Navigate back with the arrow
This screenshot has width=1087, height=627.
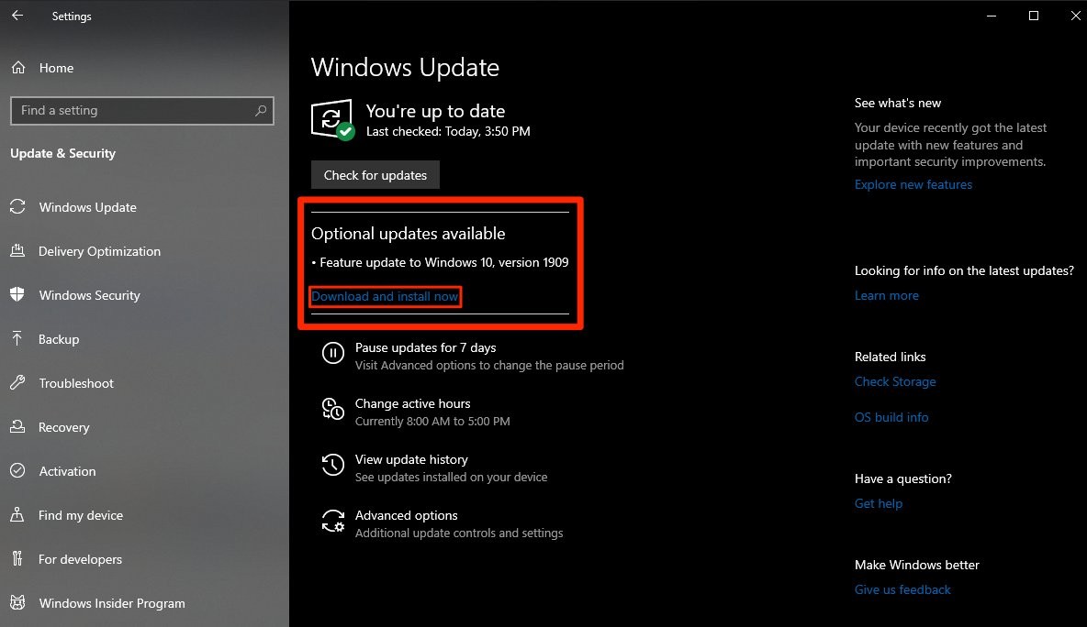17,15
